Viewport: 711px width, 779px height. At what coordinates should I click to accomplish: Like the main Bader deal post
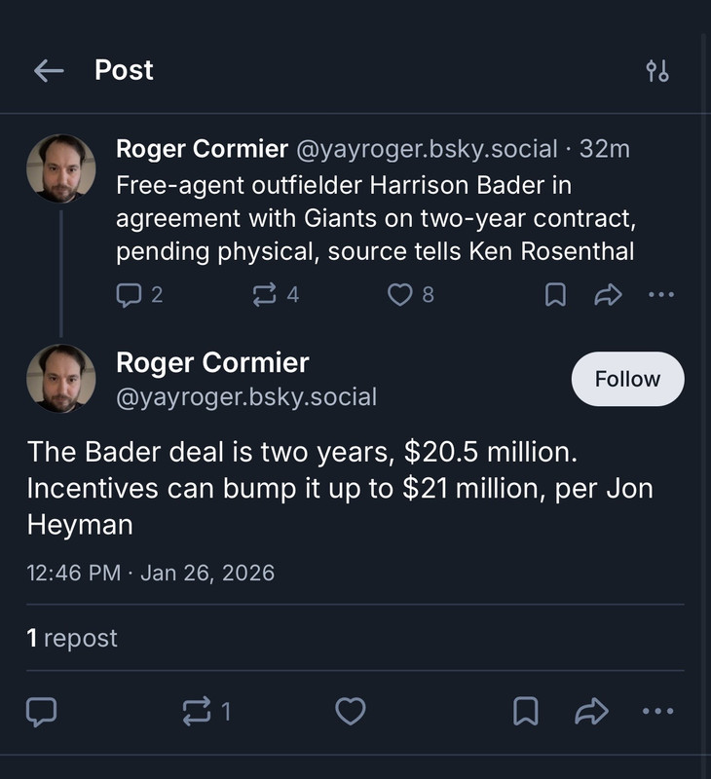[351, 713]
